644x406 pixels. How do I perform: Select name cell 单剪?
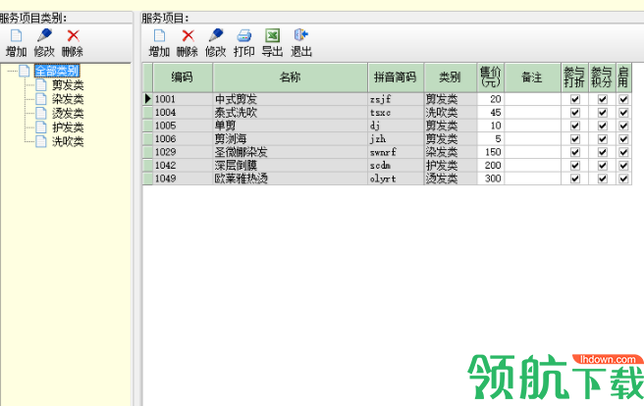click(x=290, y=126)
